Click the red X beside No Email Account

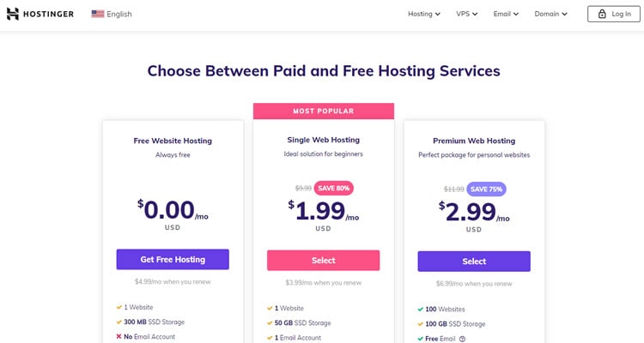tap(118, 336)
